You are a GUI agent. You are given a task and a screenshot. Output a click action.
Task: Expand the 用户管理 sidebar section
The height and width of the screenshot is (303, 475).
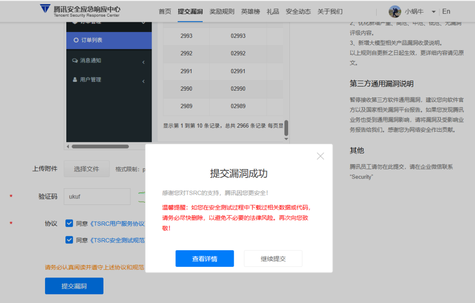tap(143, 81)
